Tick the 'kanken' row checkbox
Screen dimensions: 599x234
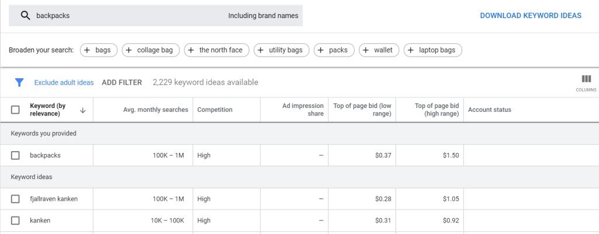[x=16, y=221]
